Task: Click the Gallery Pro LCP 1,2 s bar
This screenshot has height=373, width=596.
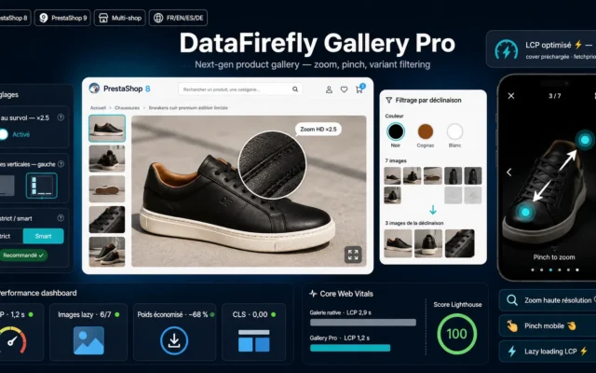Action: pyautogui.click(x=350, y=348)
